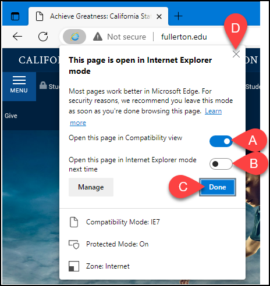The width and height of the screenshot is (270, 286).
Task: Click the tab's page document icon
Action: 40,16
